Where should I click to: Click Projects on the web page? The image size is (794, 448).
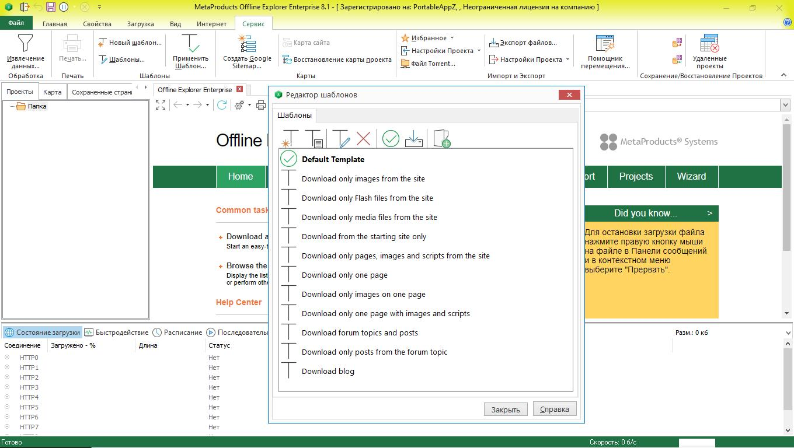(x=636, y=177)
